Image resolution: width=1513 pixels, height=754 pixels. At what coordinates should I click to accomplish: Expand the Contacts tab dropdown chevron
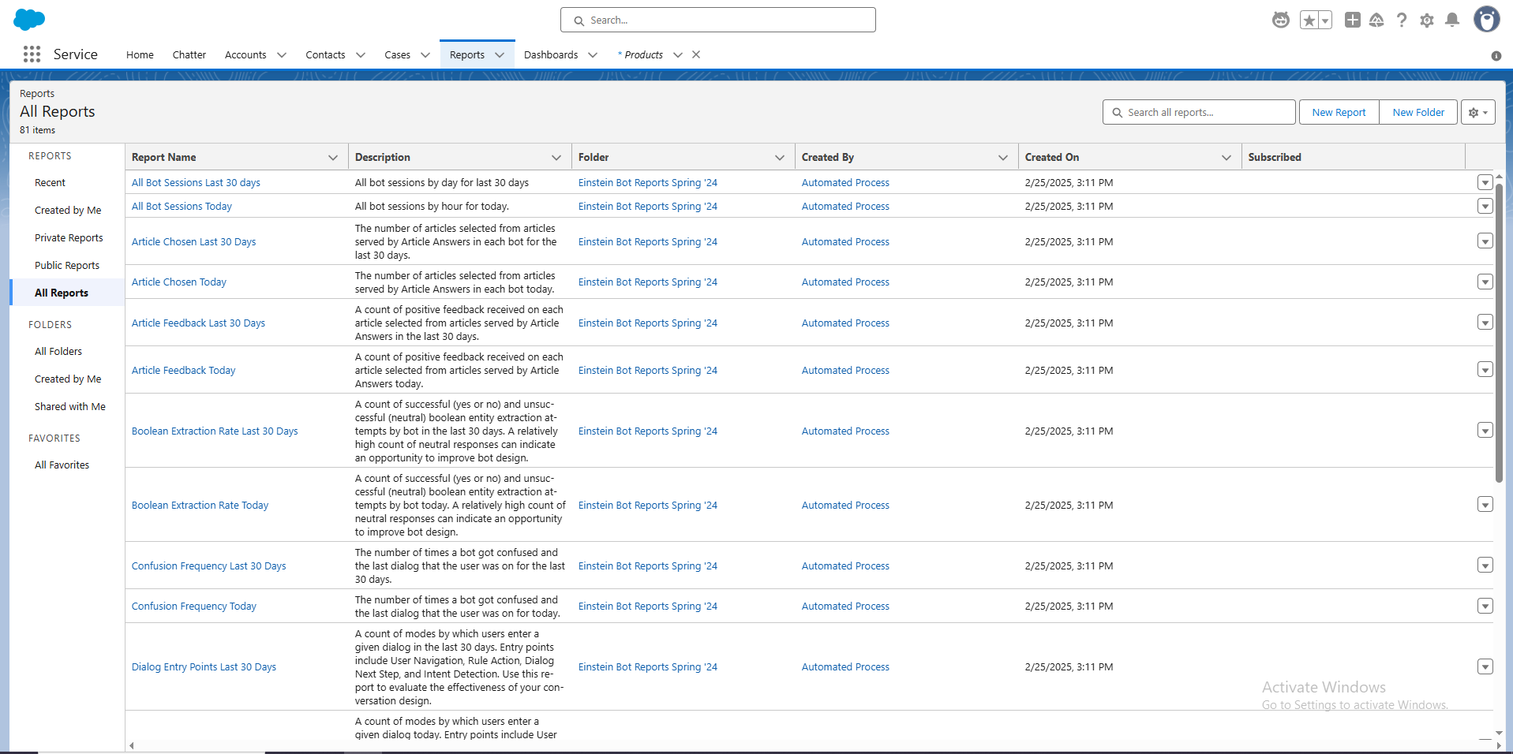(x=361, y=55)
